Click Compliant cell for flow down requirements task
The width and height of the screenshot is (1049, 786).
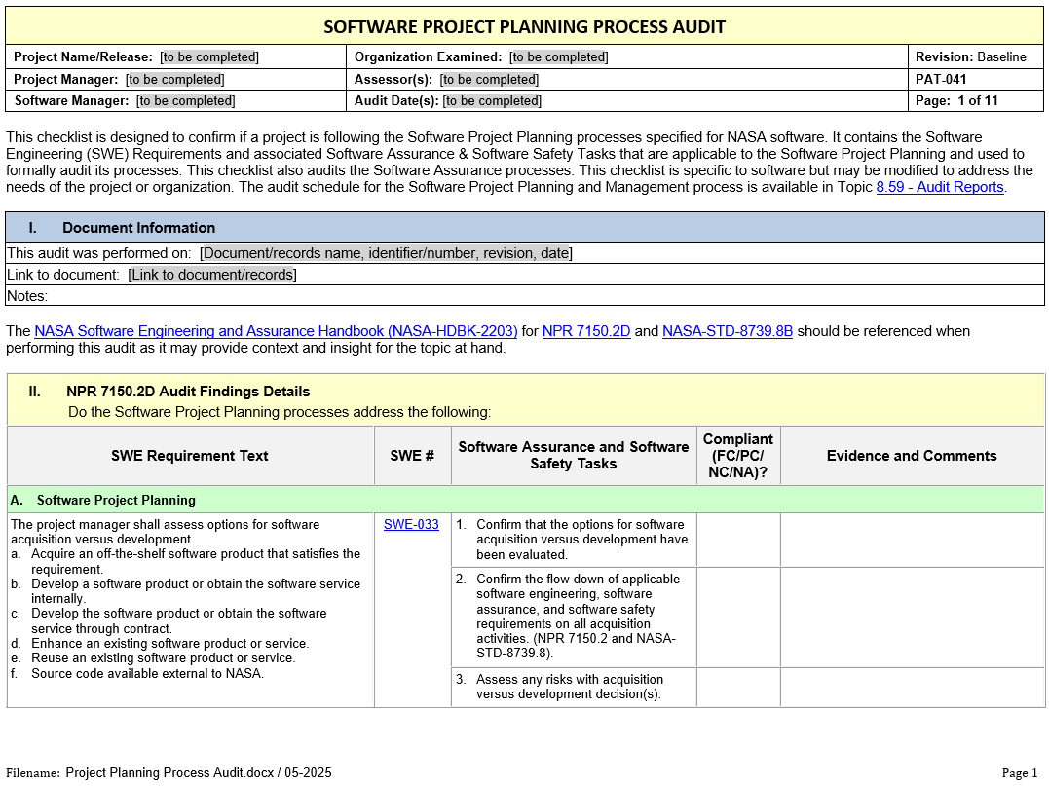(738, 617)
